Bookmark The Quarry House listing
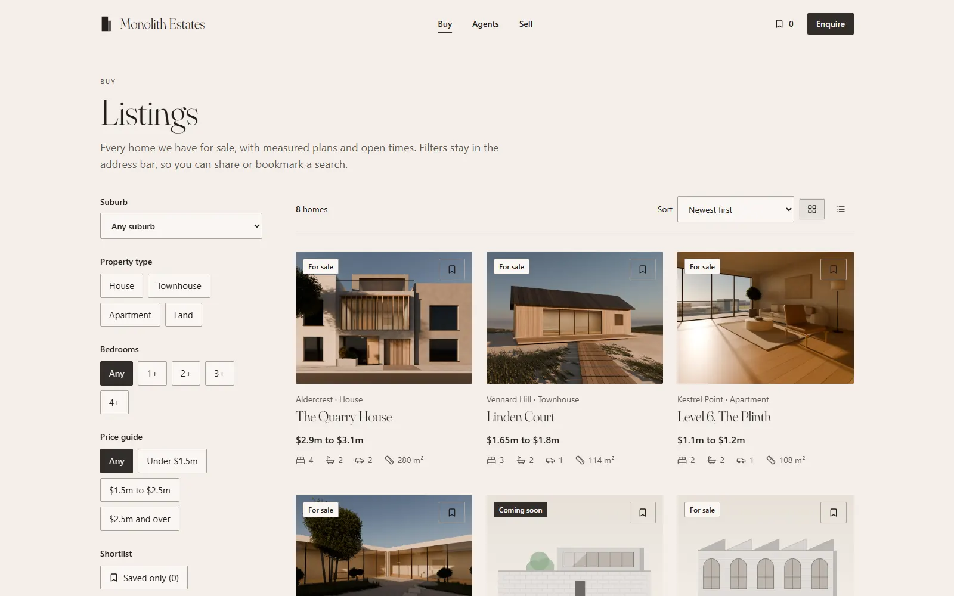The image size is (954, 596). (452, 269)
